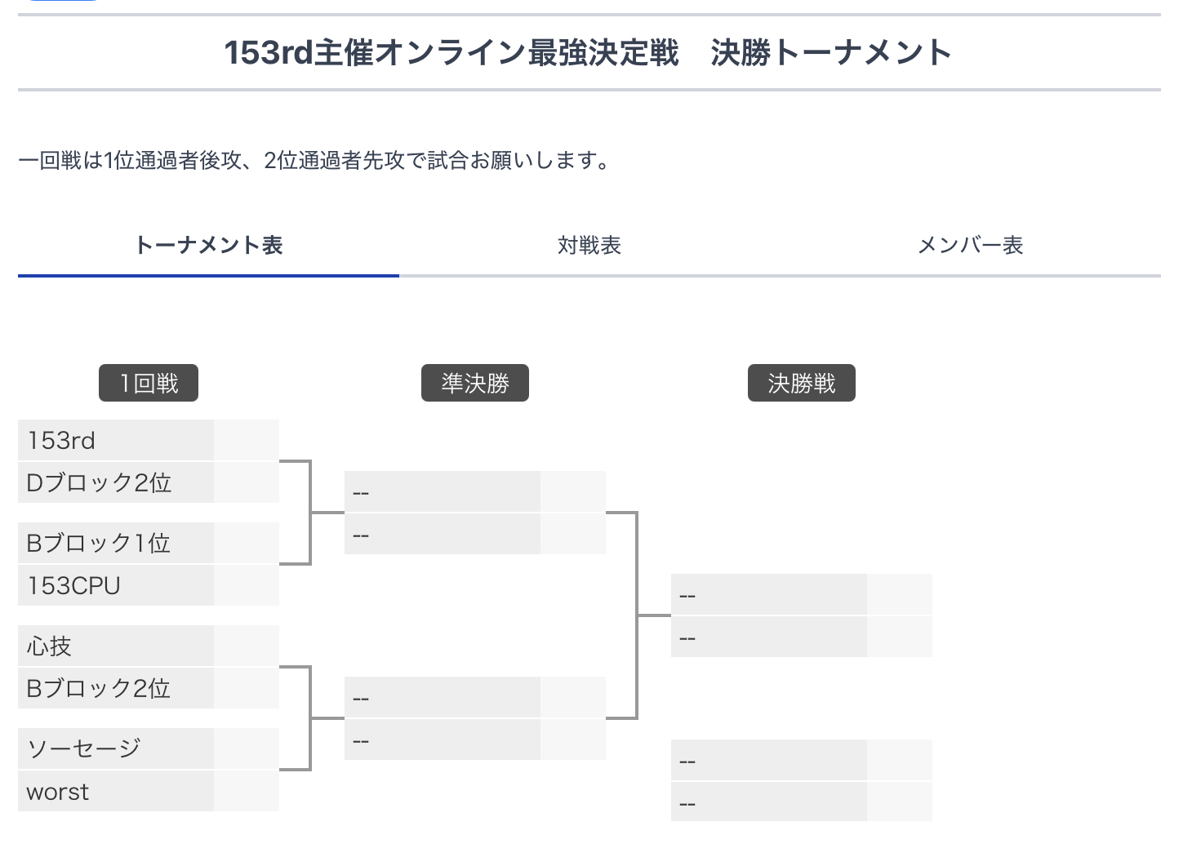The width and height of the screenshot is (1201, 844).
Task: Click the 準決勝 round label
Action: [x=475, y=383]
